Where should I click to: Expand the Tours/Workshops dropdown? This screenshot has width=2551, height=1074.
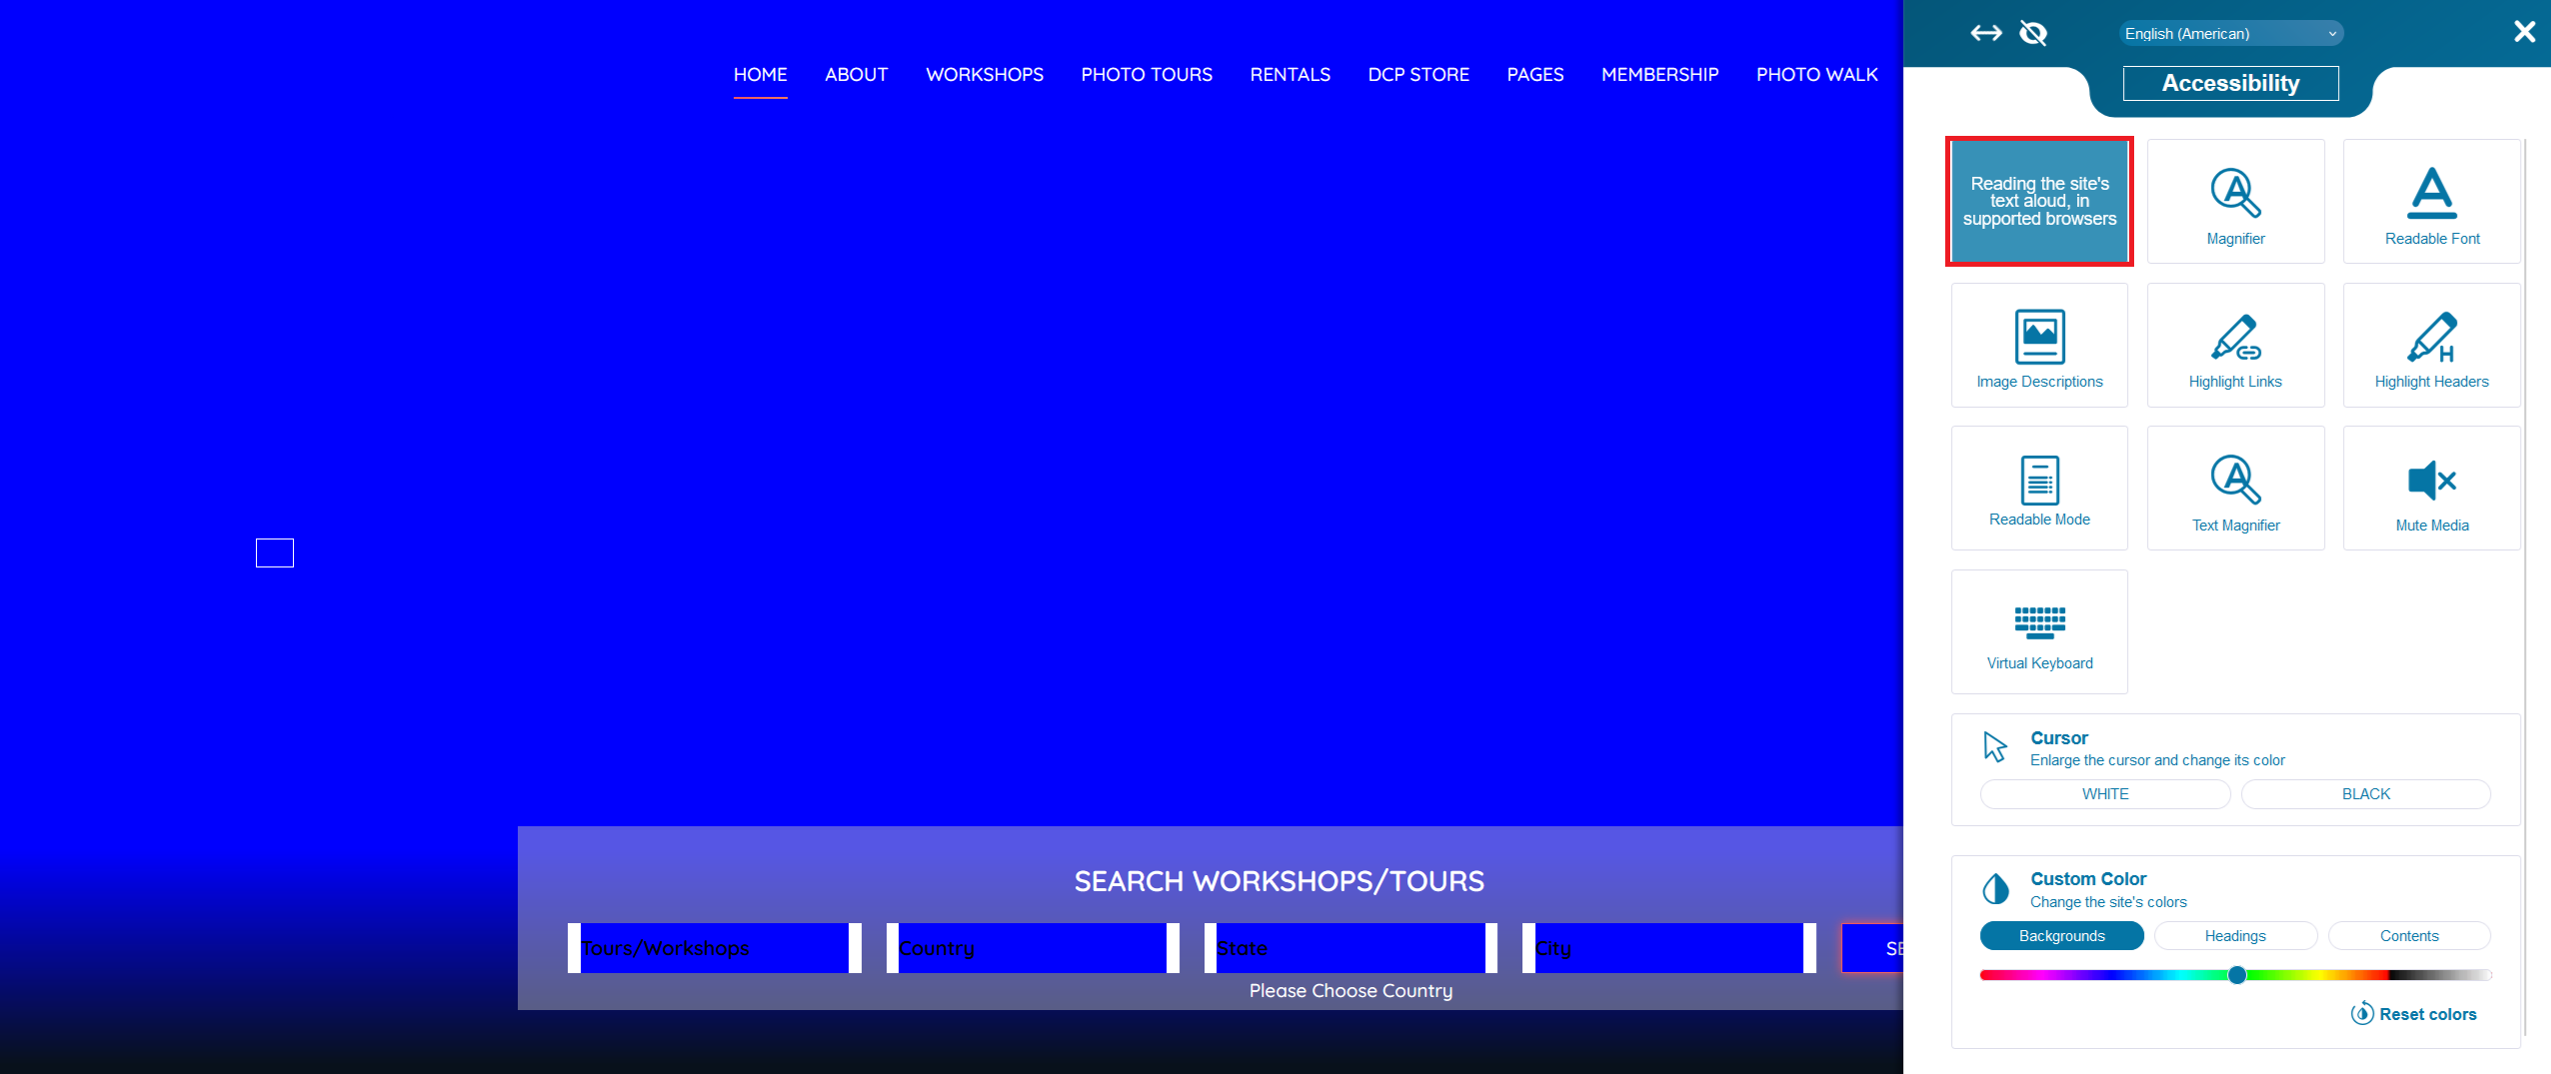click(x=714, y=948)
